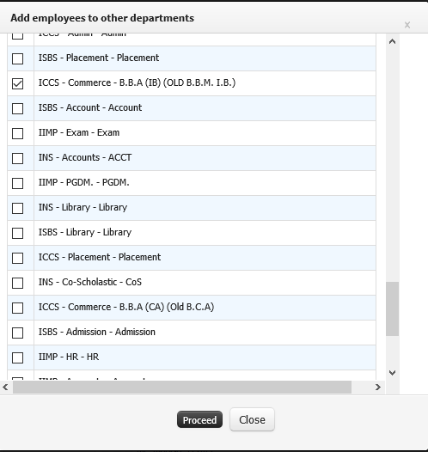Screen dimensions: 428x452
Task: Select ICCS Placement checkbox
Action: (17, 258)
